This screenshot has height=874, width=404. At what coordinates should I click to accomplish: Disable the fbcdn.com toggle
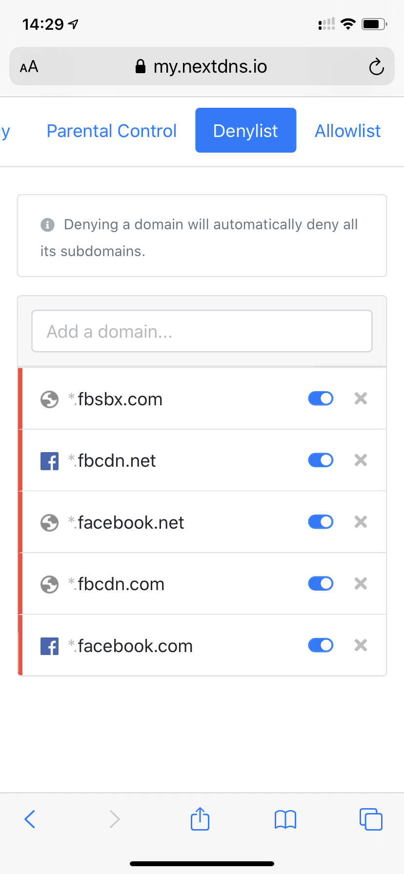coord(321,583)
